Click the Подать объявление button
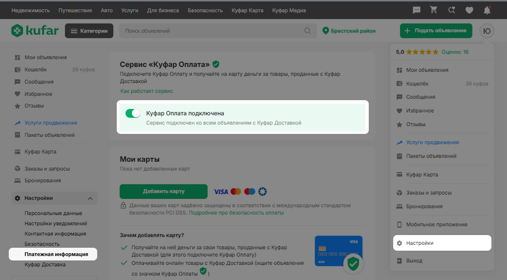The width and height of the screenshot is (507, 280). [436, 31]
